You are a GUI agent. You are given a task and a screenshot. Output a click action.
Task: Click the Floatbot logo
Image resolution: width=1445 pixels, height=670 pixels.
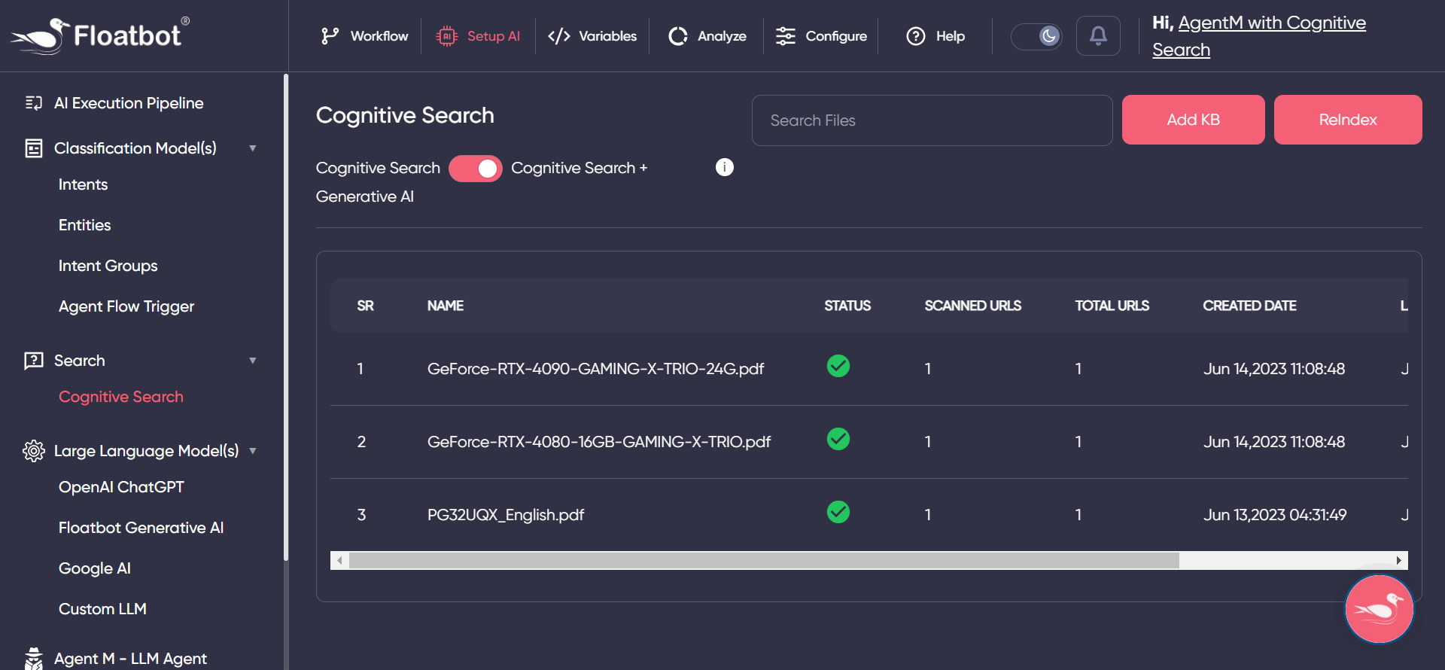[x=100, y=35]
